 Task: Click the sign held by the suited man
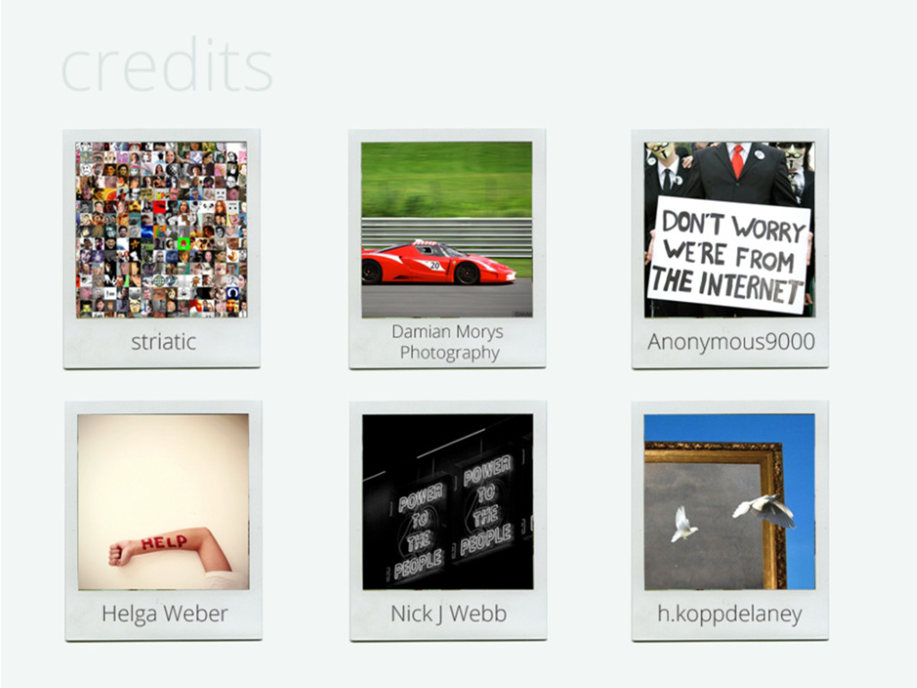click(x=730, y=254)
